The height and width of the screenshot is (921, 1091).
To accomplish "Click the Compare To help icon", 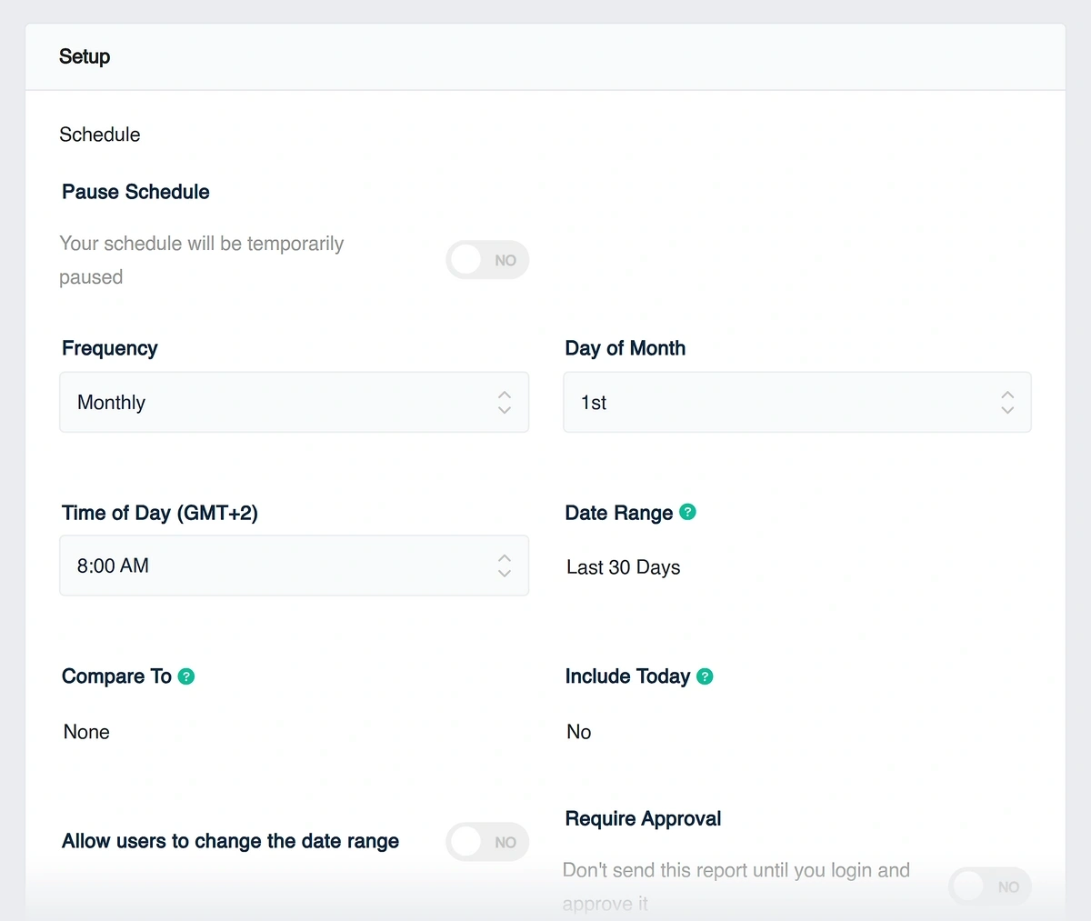I will click(x=186, y=676).
